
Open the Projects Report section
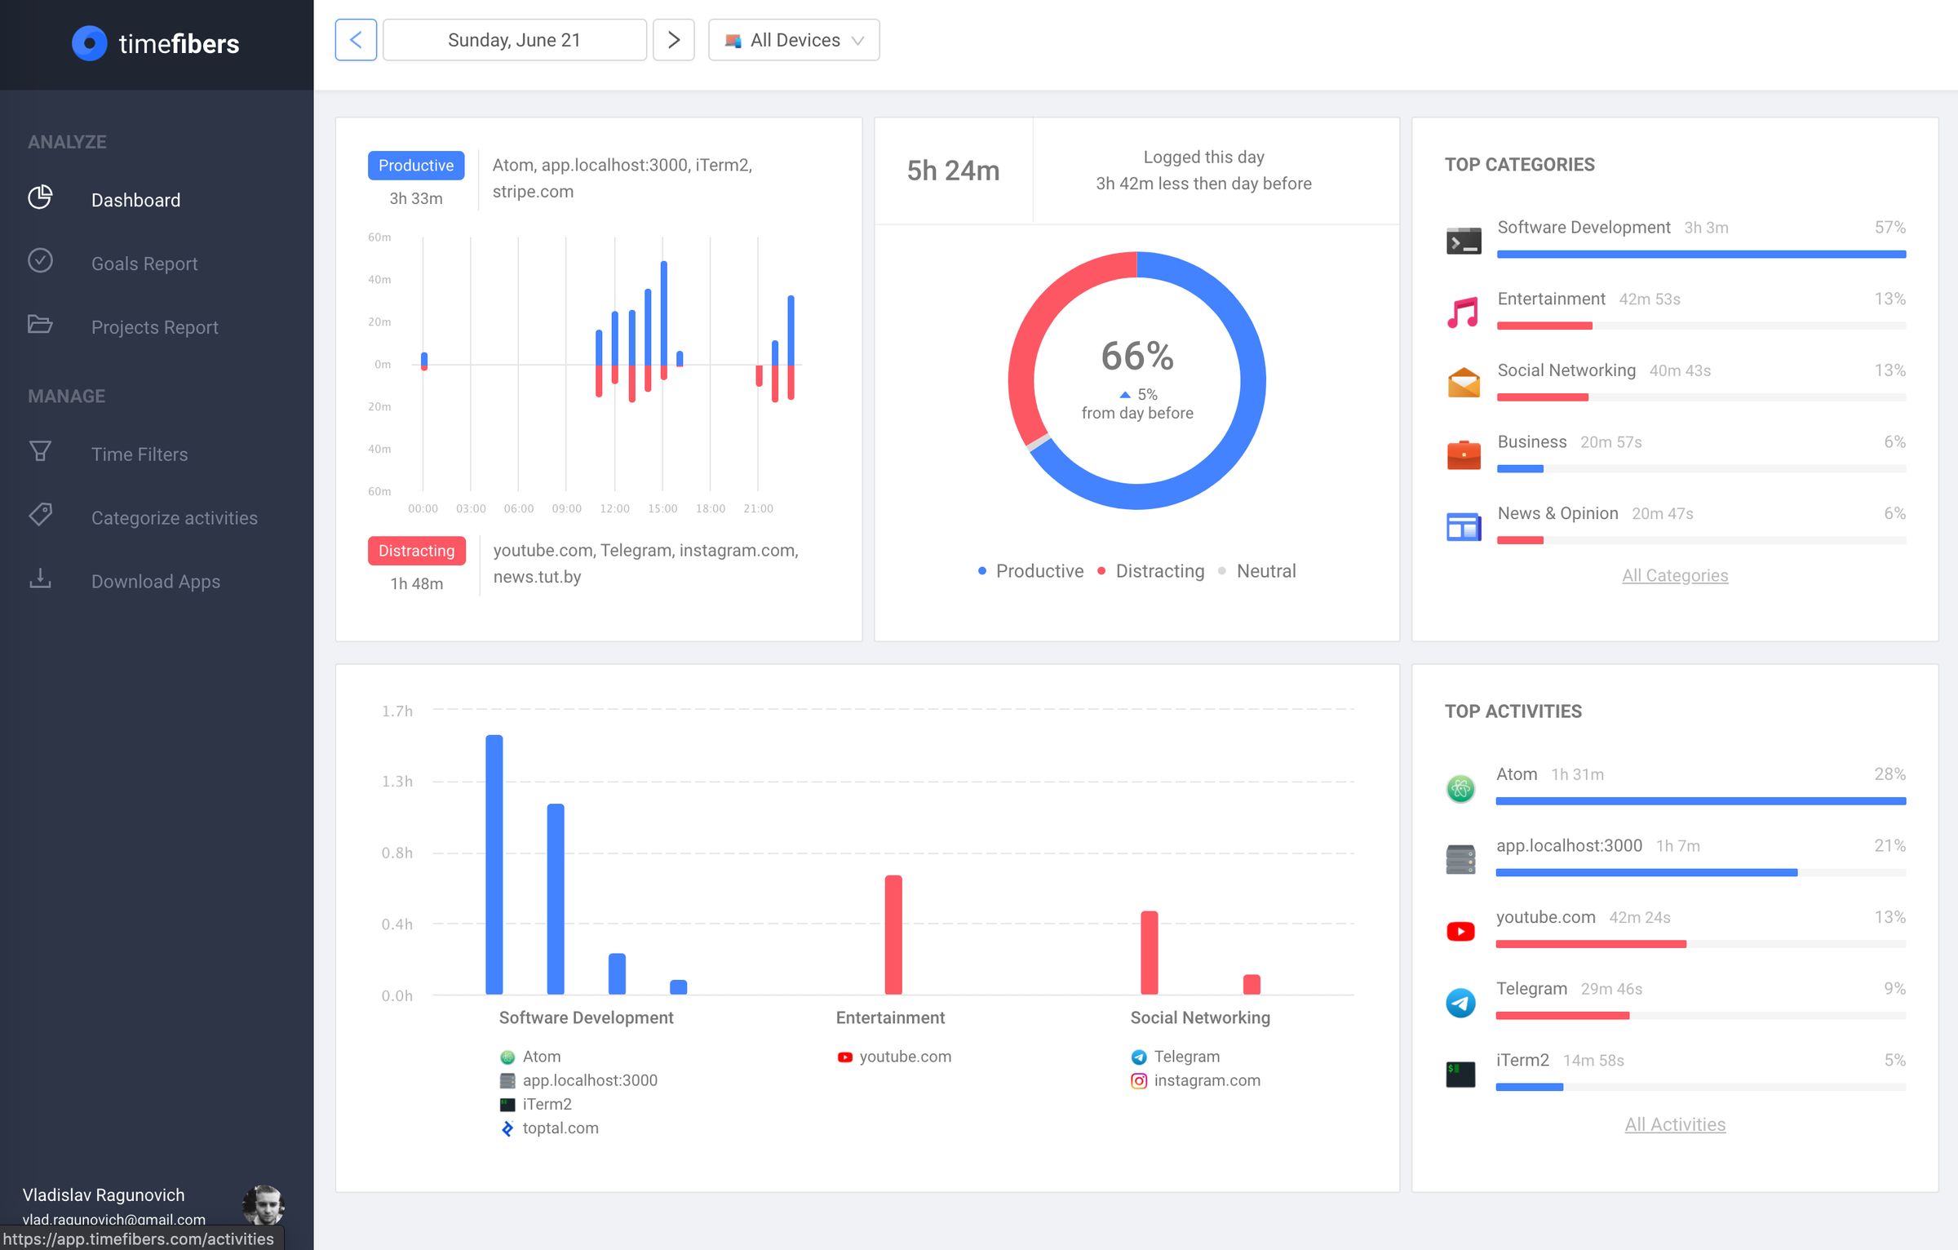click(154, 326)
